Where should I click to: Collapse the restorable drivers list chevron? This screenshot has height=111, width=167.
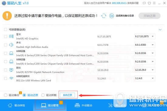[x=160, y=30]
